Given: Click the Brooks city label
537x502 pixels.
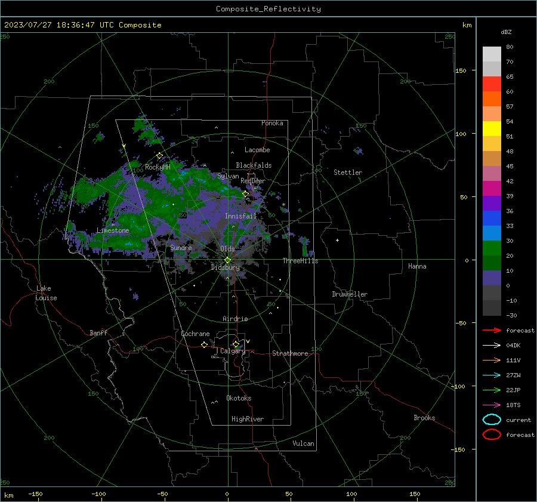Looking at the screenshot, I should click(424, 418).
